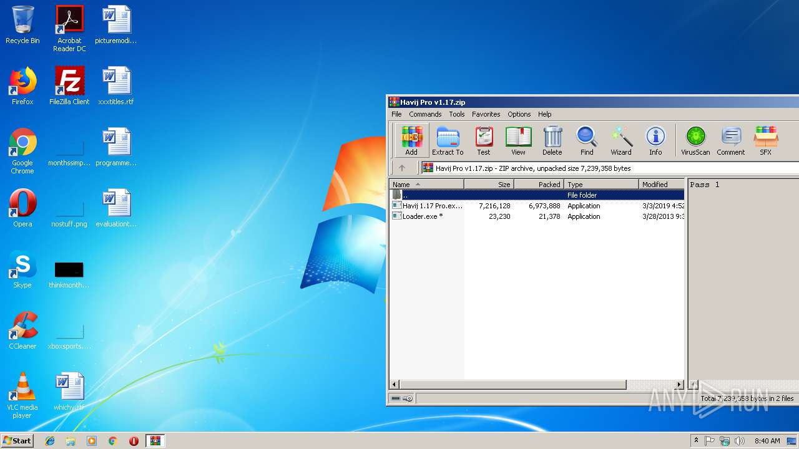
Task: Sort by the Type column header
Action: (x=601, y=185)
